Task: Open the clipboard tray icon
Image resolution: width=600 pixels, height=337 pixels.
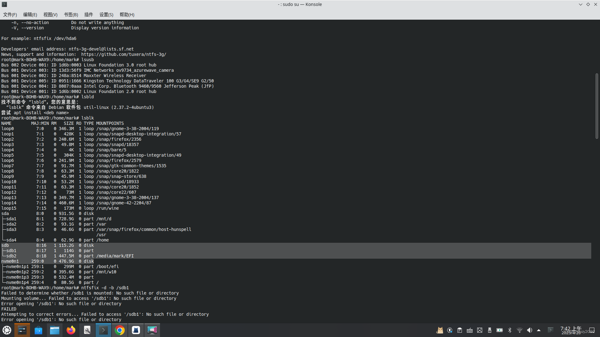Action: tap(460, 330)
